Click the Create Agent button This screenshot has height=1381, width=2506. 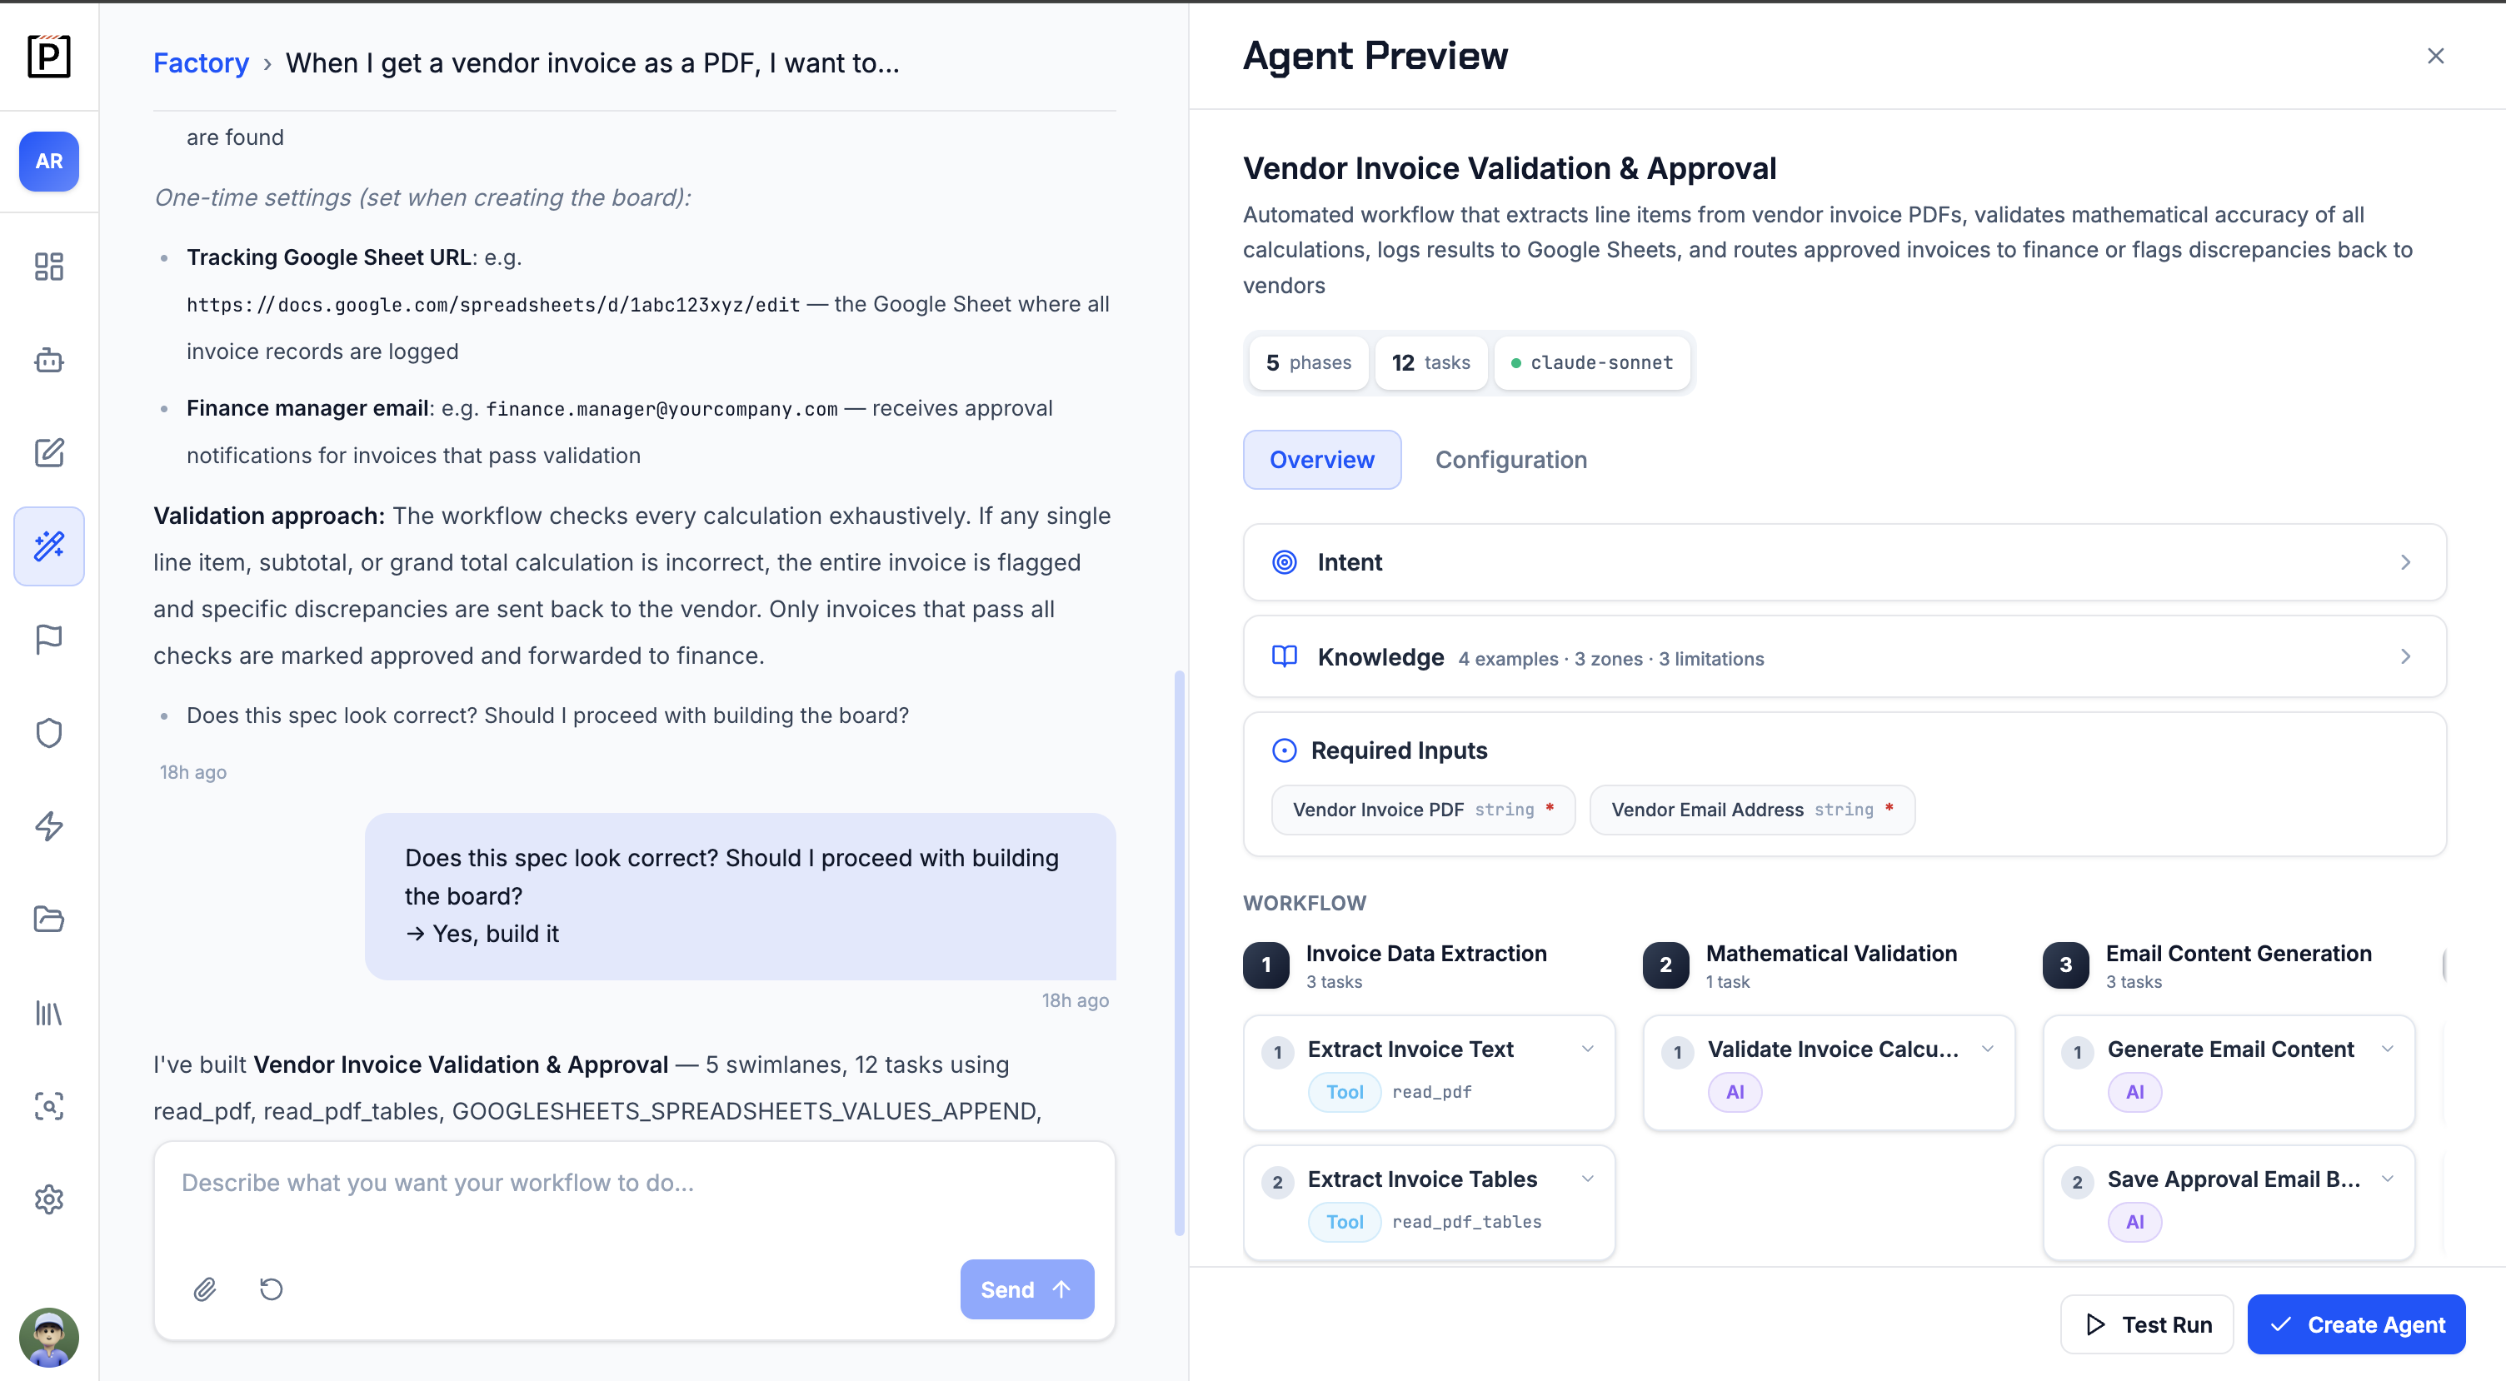click(x=2356, y=1324)
